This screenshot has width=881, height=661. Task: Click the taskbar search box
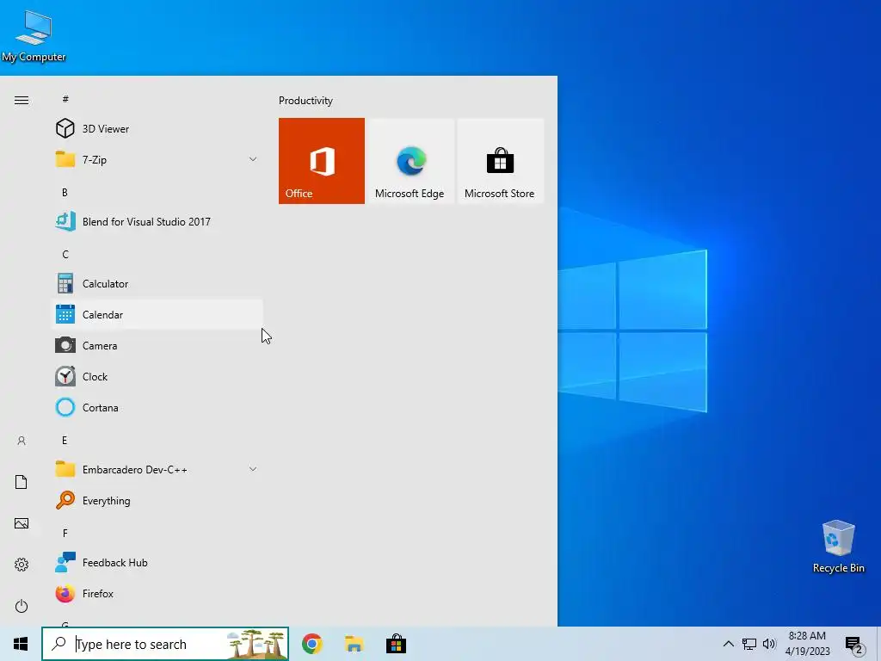(x=165, y=644)
